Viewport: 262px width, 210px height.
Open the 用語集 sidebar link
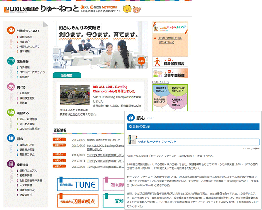click(23, 103)
